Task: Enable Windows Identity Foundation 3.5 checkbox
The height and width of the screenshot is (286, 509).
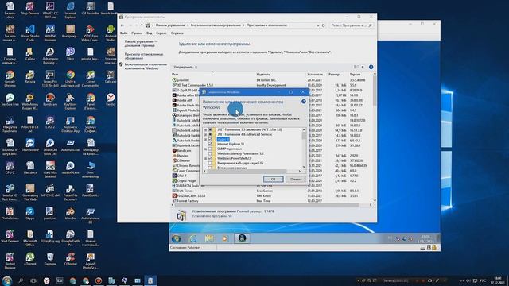Action: pyautogui.click(x=210, y=153)
